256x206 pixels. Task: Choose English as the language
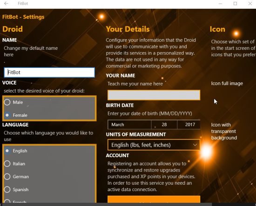tap(7, 151)
